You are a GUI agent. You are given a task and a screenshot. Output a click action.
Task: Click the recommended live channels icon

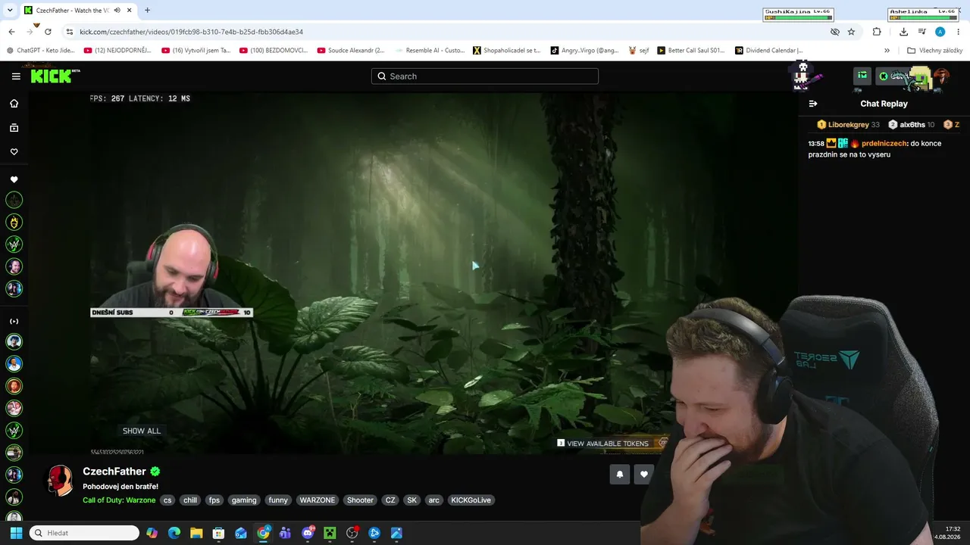14,321
